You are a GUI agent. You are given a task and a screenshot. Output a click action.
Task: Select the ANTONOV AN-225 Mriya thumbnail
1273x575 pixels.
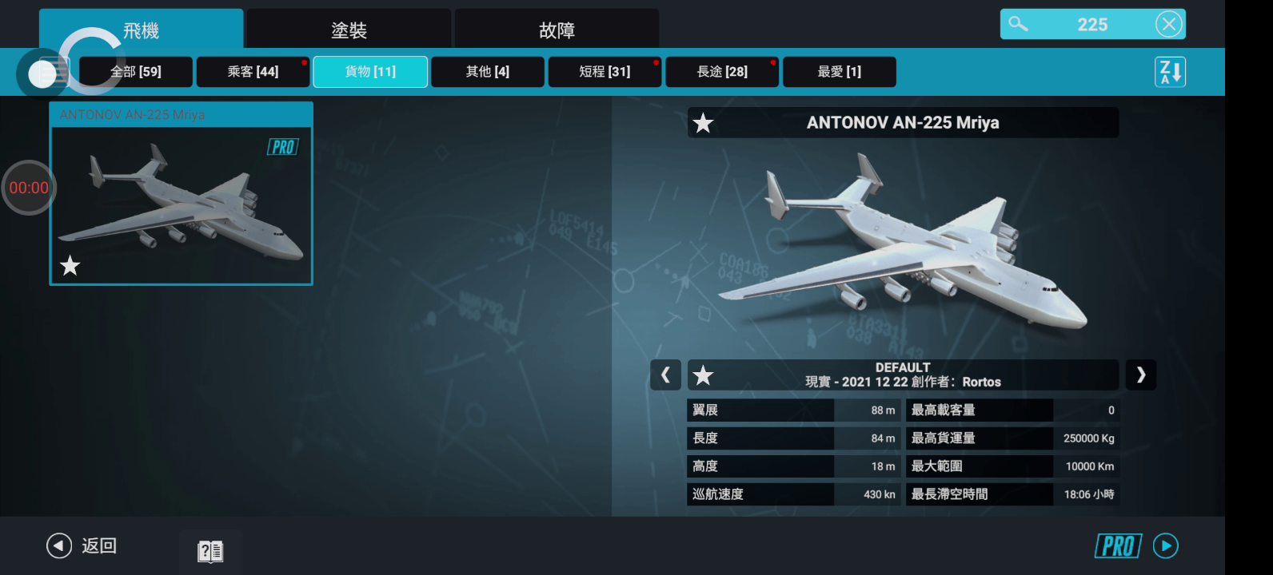click(182, 194)
